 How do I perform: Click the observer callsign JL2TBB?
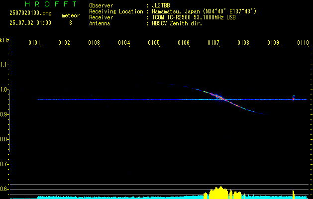point(161,5)
